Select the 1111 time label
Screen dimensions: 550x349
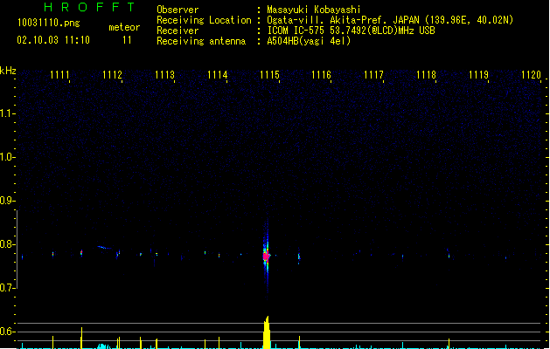[x=60, y=75]
